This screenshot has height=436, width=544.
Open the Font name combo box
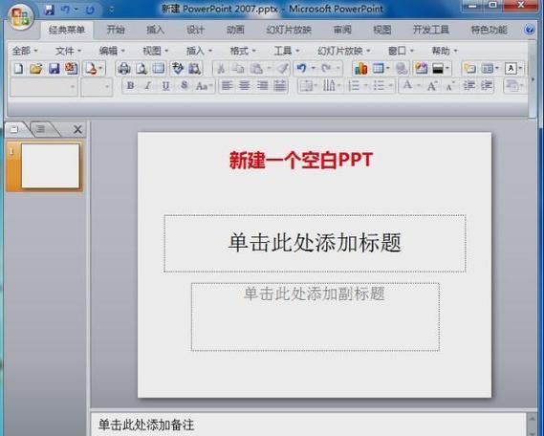(44, 87)
